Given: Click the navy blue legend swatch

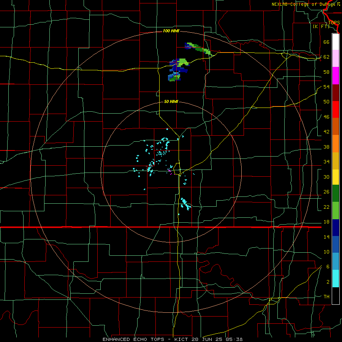Looking at the screenshot, I should point(336,228).
